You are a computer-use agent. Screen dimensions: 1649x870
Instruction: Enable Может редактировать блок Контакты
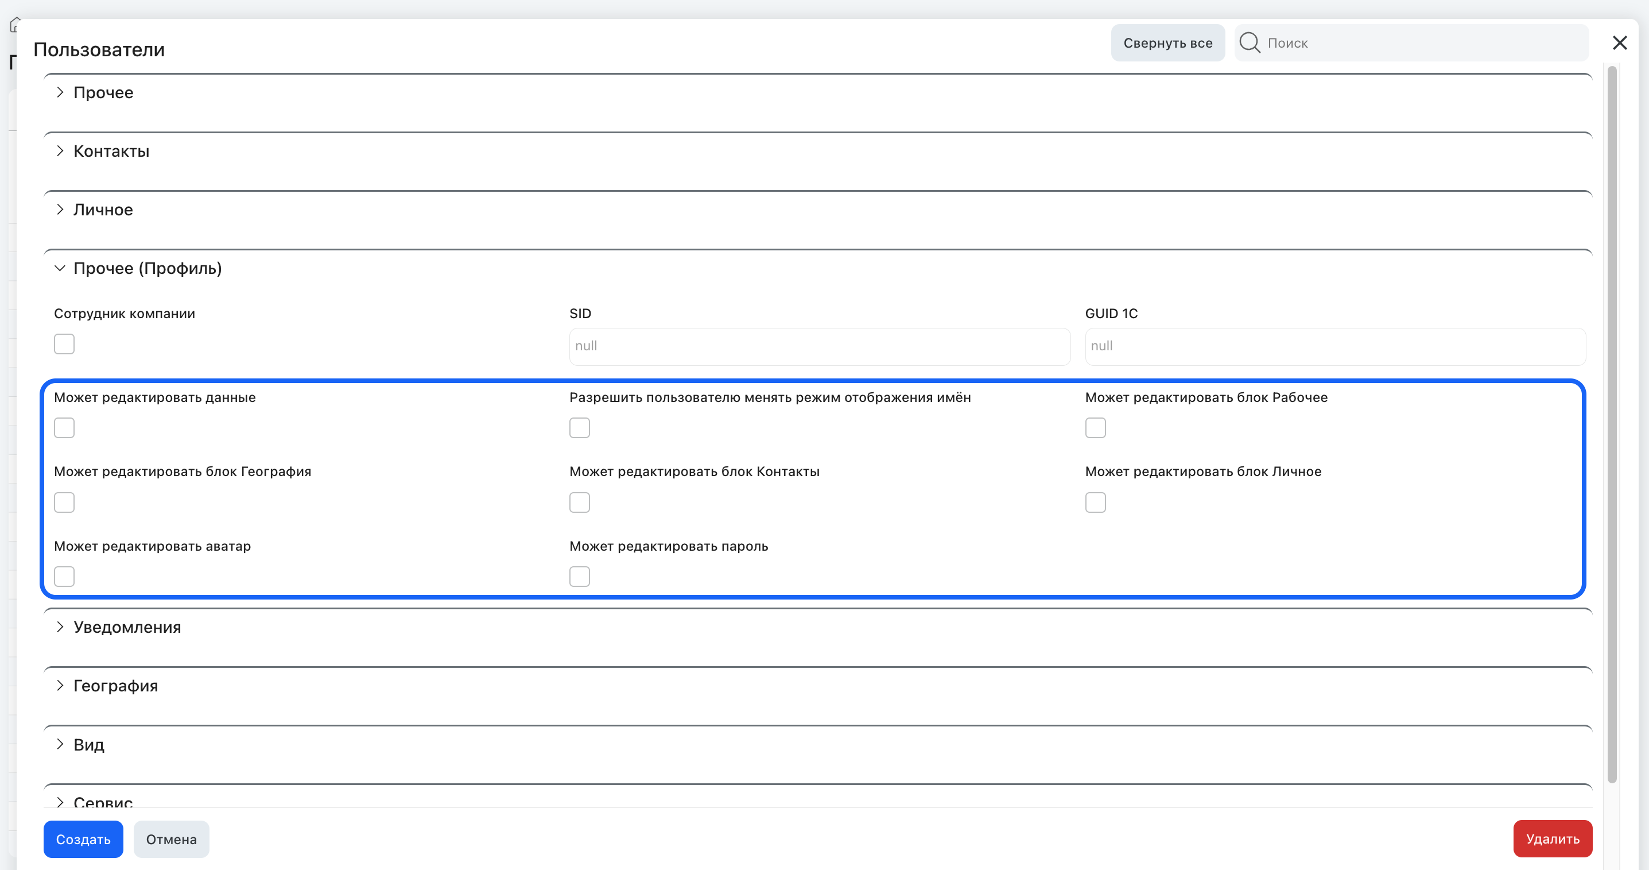[579, 502]
